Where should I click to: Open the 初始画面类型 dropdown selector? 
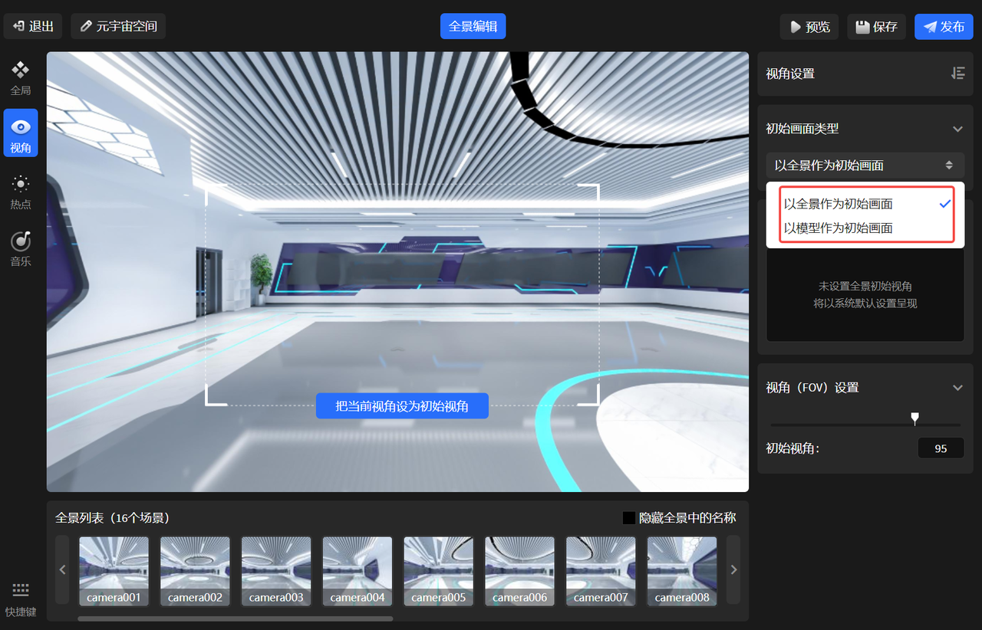pyautogui.click(x=865, y=166)
